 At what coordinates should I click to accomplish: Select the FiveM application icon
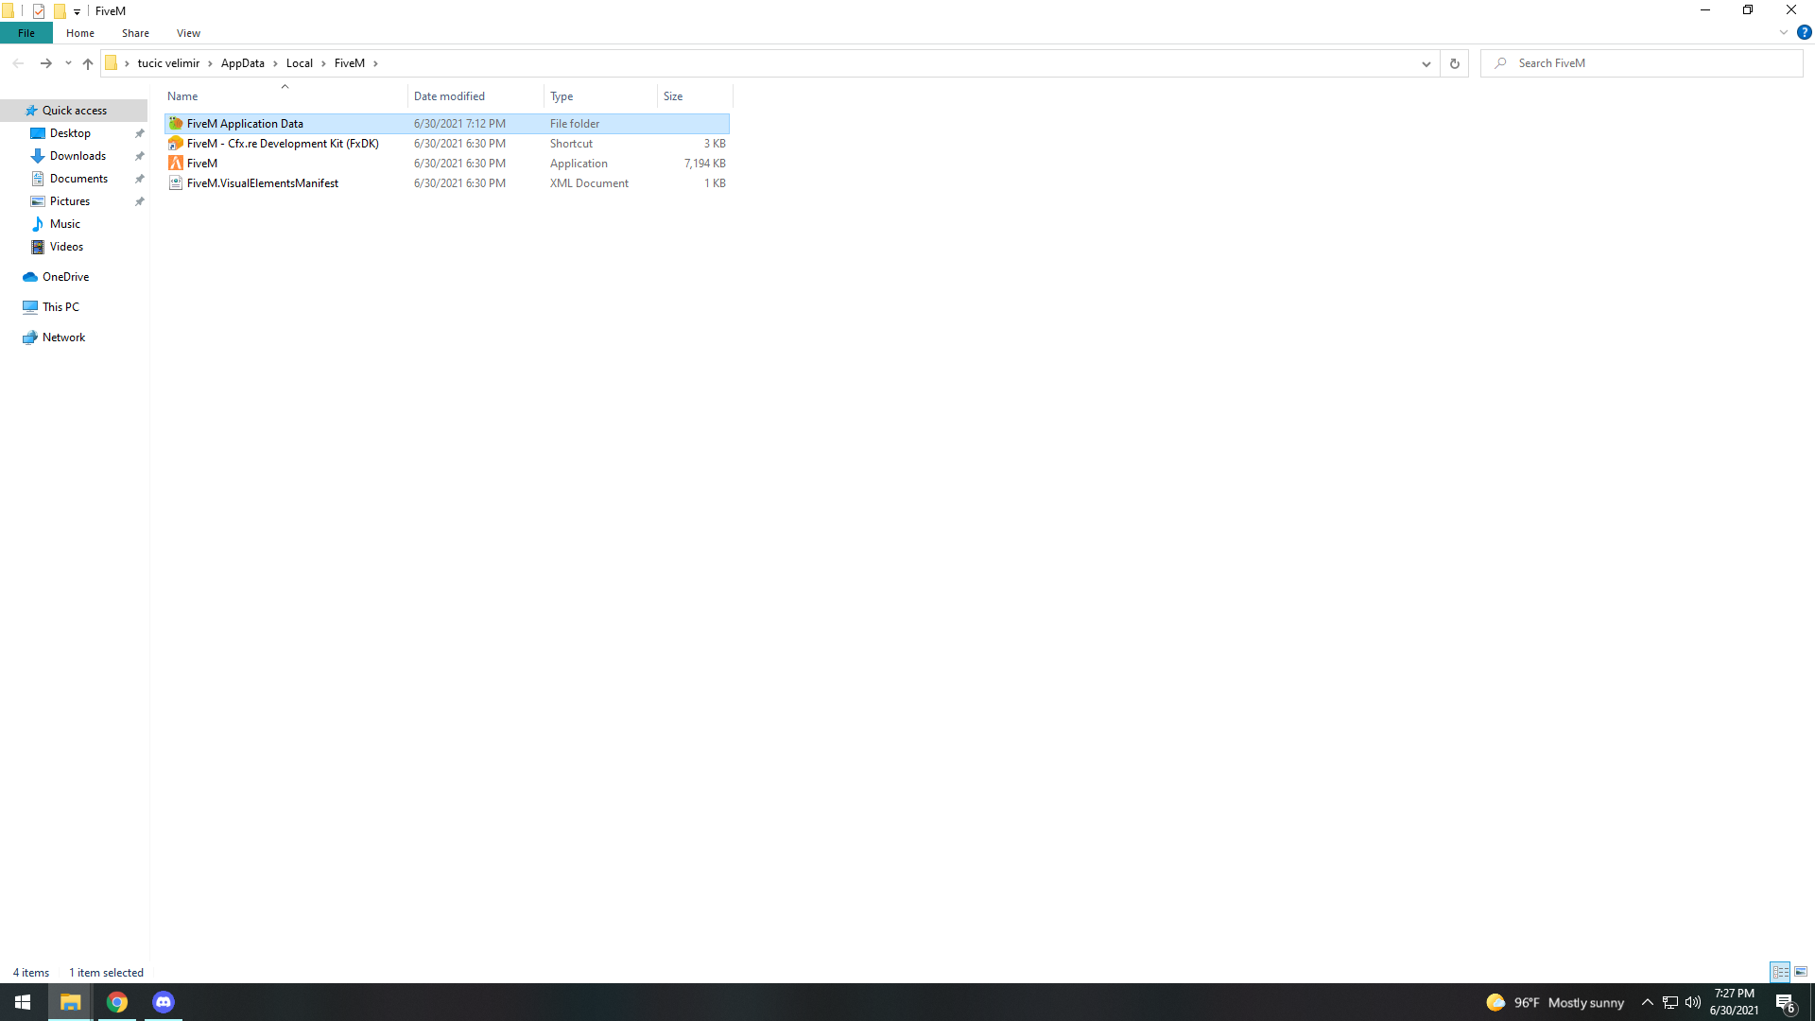tap(175, 164)
